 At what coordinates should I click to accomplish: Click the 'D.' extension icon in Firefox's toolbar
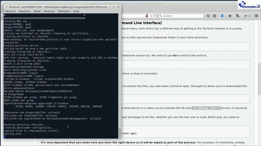click(238, 16)
